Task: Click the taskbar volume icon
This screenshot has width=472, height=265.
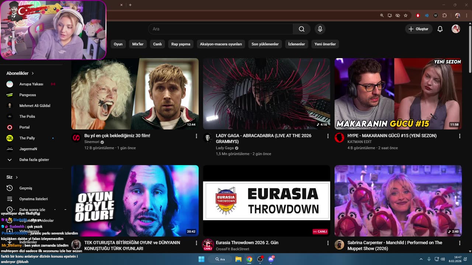Action: (442, 259)
